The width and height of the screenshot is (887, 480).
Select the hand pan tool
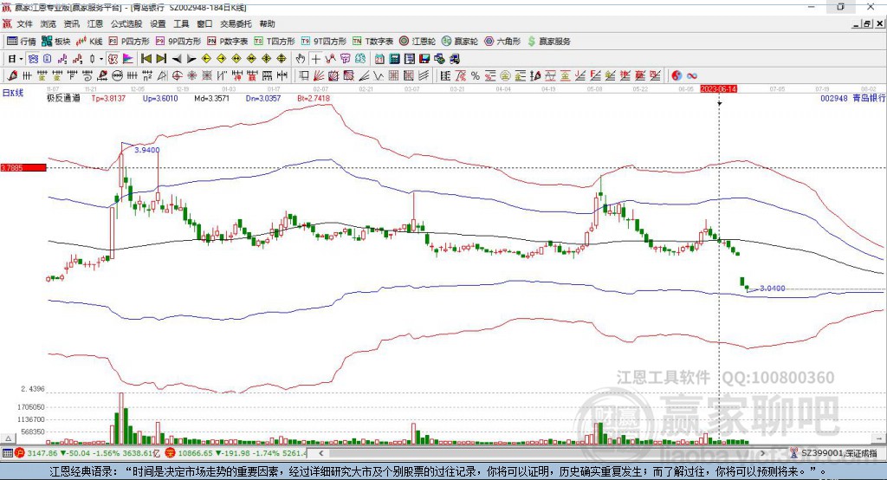(301, 59)
